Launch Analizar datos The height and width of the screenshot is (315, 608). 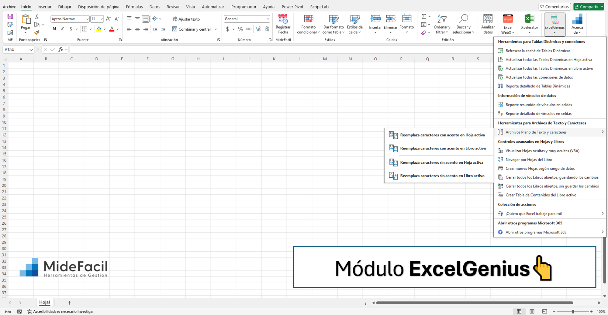pos(488,24)
